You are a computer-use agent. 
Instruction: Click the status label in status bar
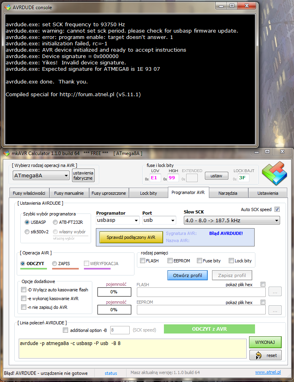click(x=111, y=373)
